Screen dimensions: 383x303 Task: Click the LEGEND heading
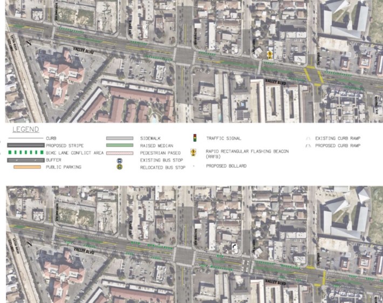[x=25, y=129]
